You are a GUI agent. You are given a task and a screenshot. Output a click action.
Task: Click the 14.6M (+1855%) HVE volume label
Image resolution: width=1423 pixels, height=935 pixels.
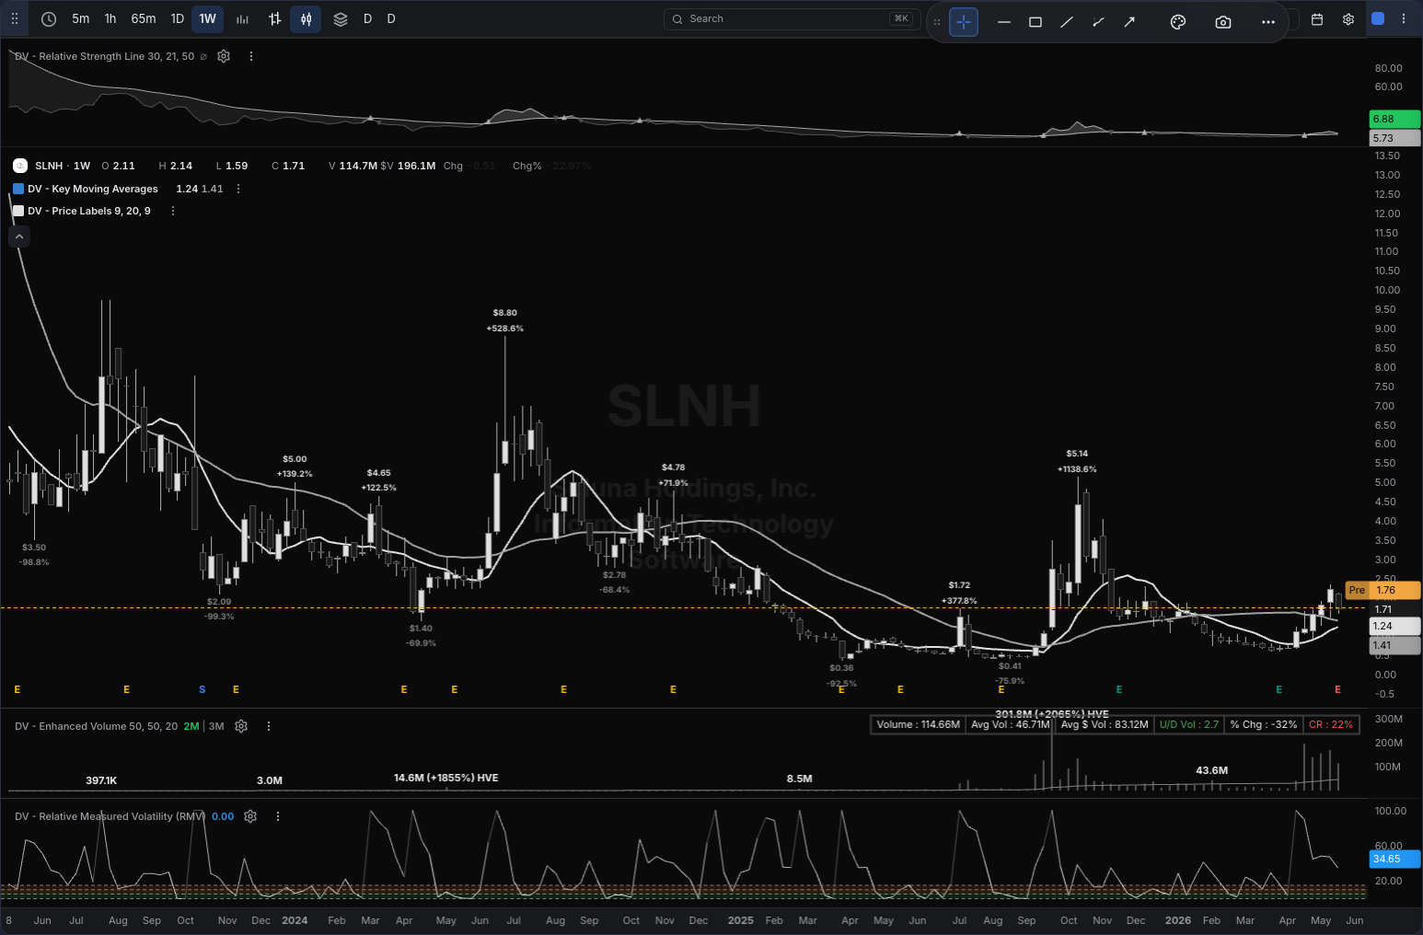pos(446,778)
